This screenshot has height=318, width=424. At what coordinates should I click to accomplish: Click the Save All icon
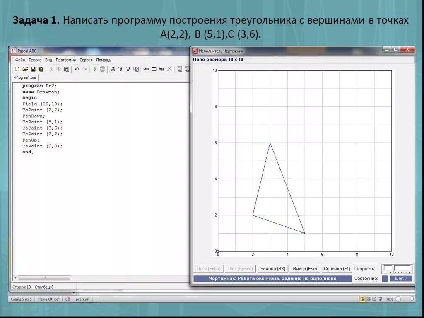[x=41, y=69]
